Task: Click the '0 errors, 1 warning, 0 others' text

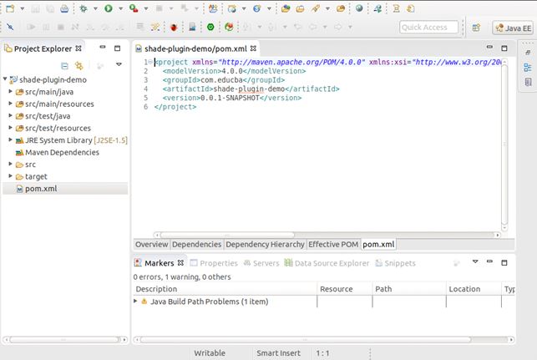Action: (182, 276)
